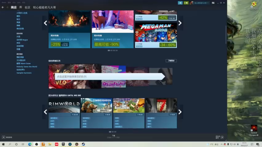Open the -42% daily deal card
Viewport: 262px width, 147px height.
156,15
